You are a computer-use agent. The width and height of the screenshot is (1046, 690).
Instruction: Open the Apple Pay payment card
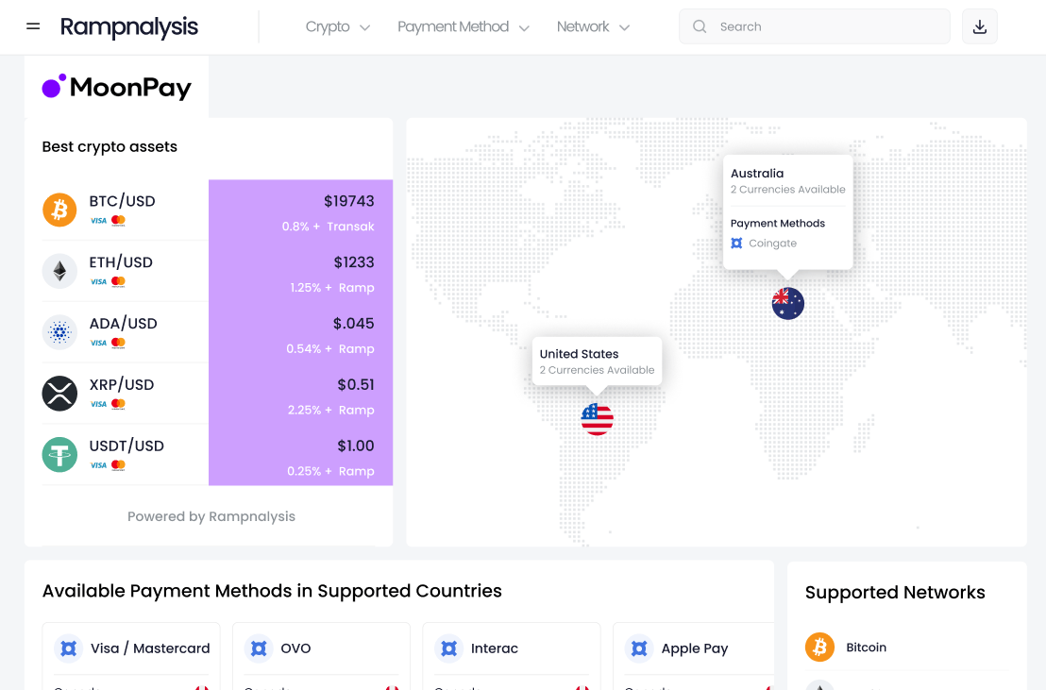[693, 656]
